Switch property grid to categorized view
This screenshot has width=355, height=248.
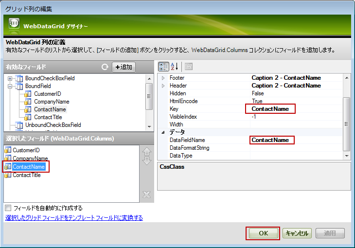tap(164, 67)
